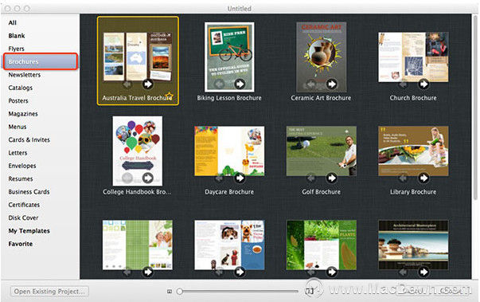Open the Flyers category
This screenshot has width=480, height=302.
[x=16, y=49]
